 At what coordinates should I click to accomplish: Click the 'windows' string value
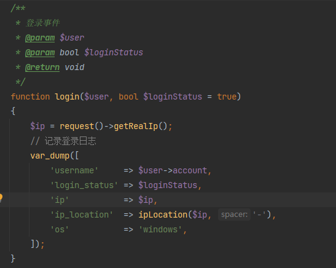(x=160, y=230)
